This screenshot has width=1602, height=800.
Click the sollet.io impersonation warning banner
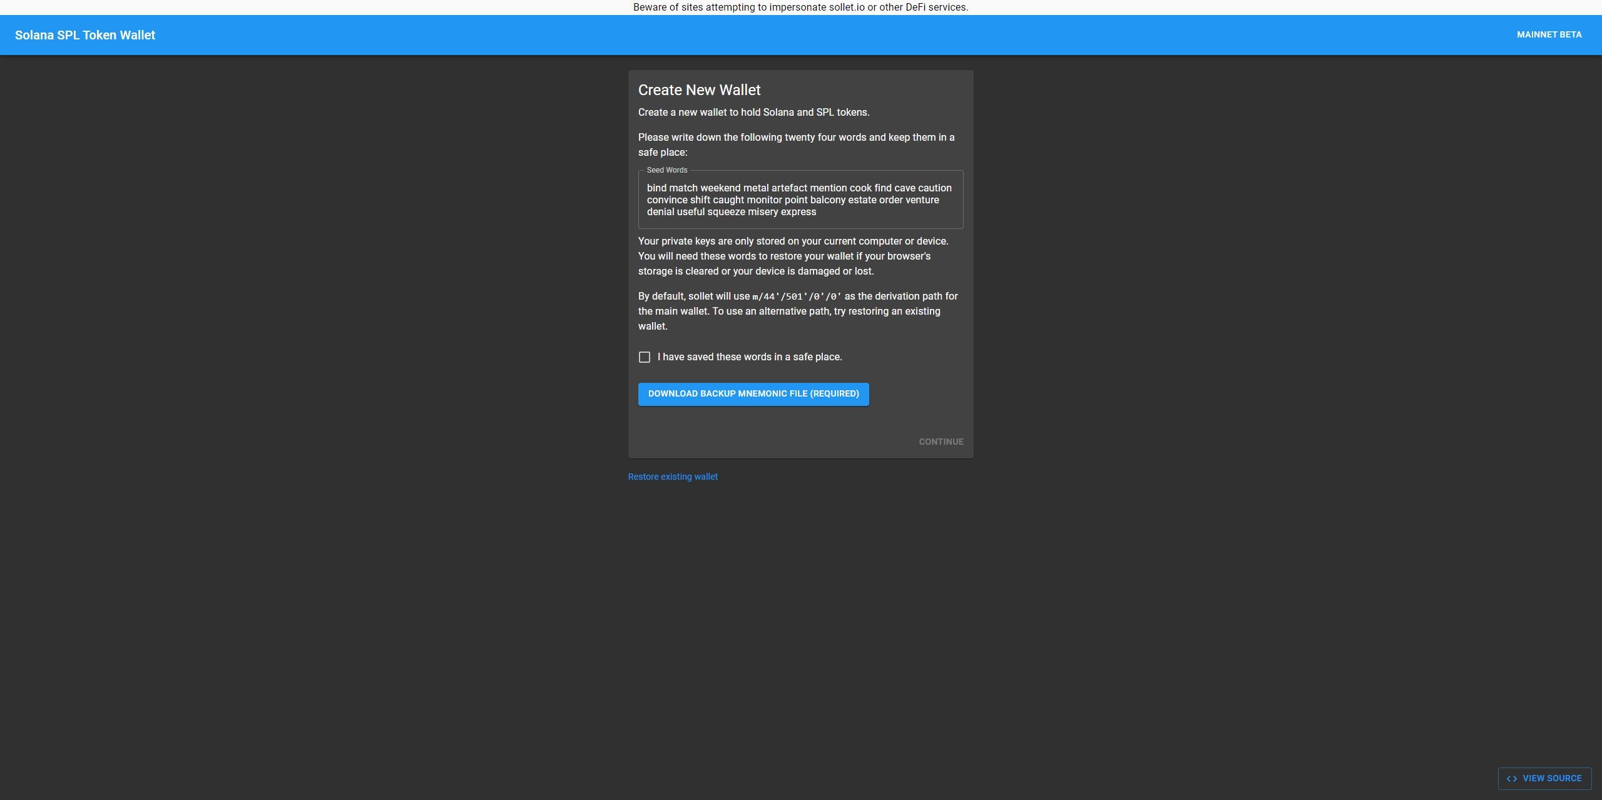click(800, 8)
